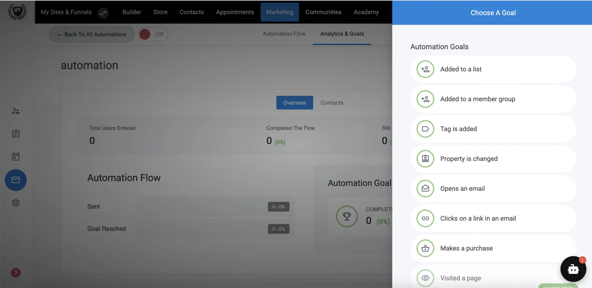Viewport: 592px width, 288px height.
Task: Choose the Tag is added goal
Action: 493,129
